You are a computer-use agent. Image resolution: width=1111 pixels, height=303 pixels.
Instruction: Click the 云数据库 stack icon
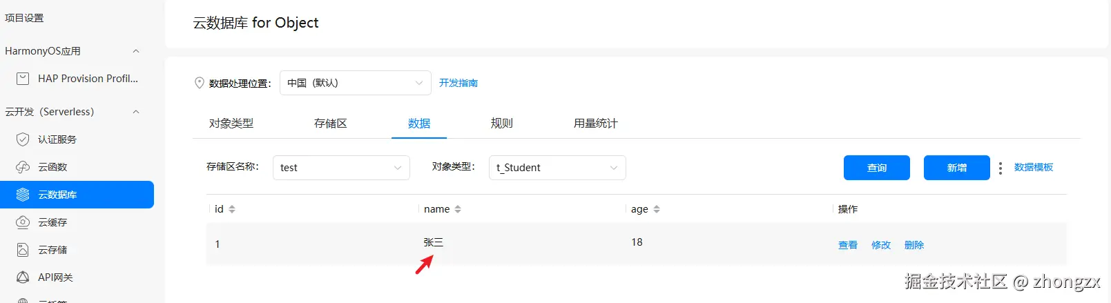click(23, 195)
